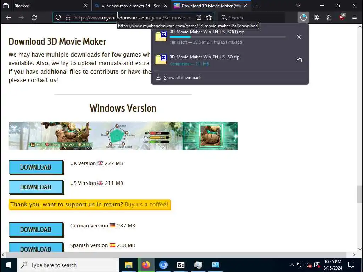Go back to the previous page
This screenshot has width=363, height=272.
click(9, 18)
